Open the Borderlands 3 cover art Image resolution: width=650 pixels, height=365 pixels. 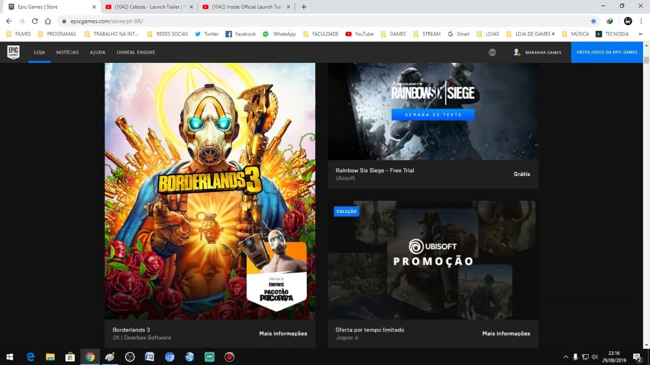pyautogui.click(x=210, y=191)
